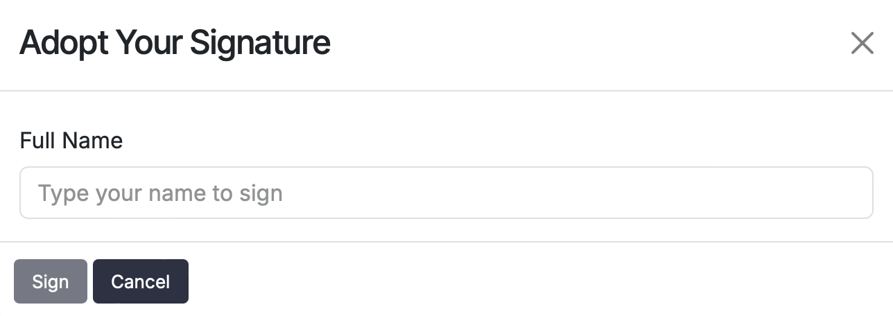This screenshot has width=893, height=316.
Task: Activate the input below Full Name
Action: pyautogui.click(x=446, y=193)
